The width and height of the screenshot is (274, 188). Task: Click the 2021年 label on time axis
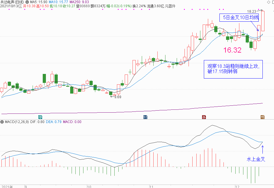(x=7, y=187)
